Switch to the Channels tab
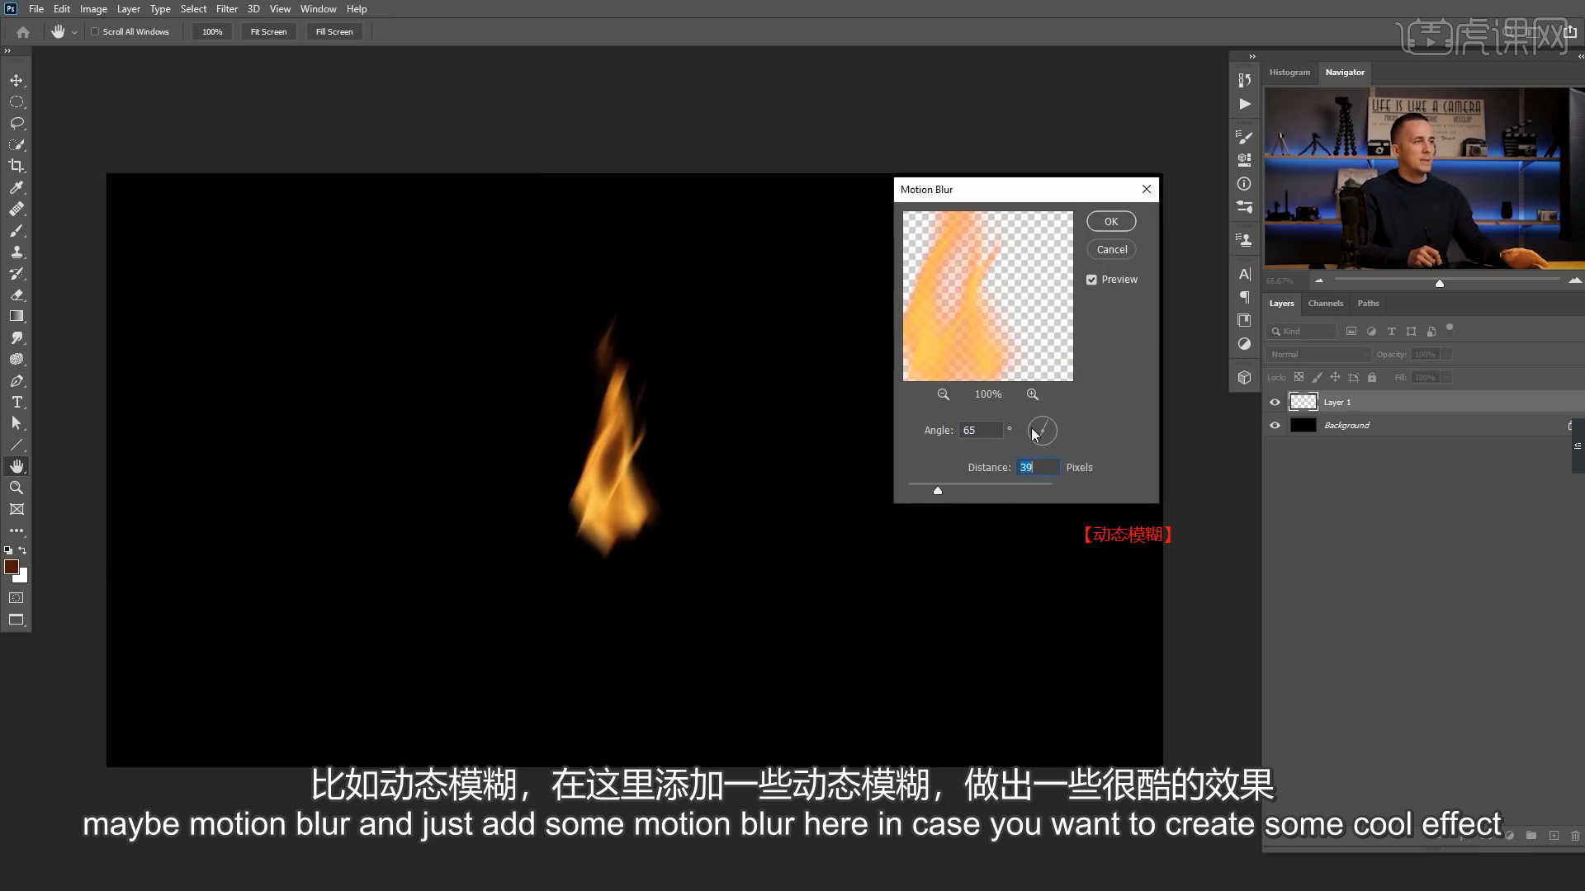The image size is (1585, 891). (x=1325, y=304)
